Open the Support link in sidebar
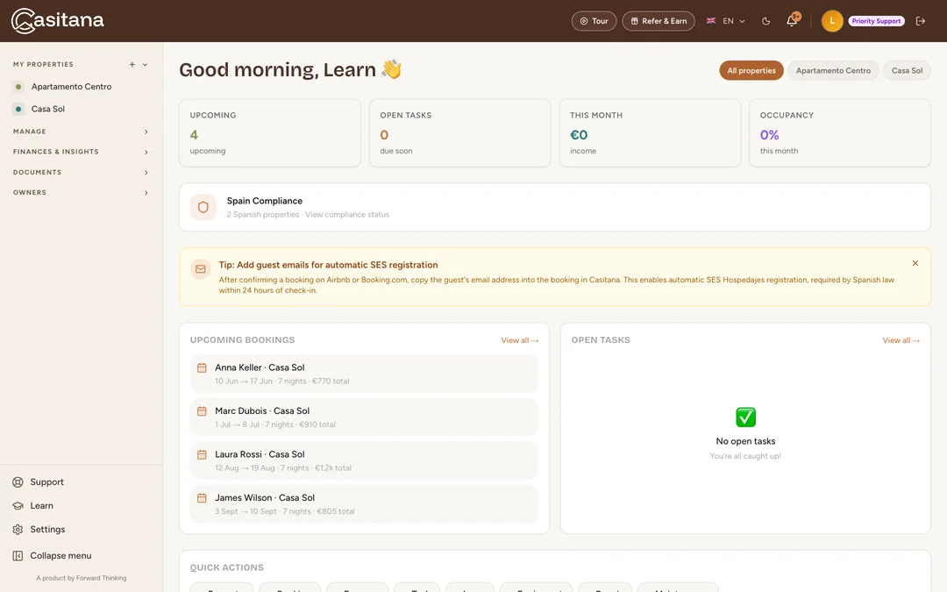The width and height of the screenshot is (947, 592). 46,482
